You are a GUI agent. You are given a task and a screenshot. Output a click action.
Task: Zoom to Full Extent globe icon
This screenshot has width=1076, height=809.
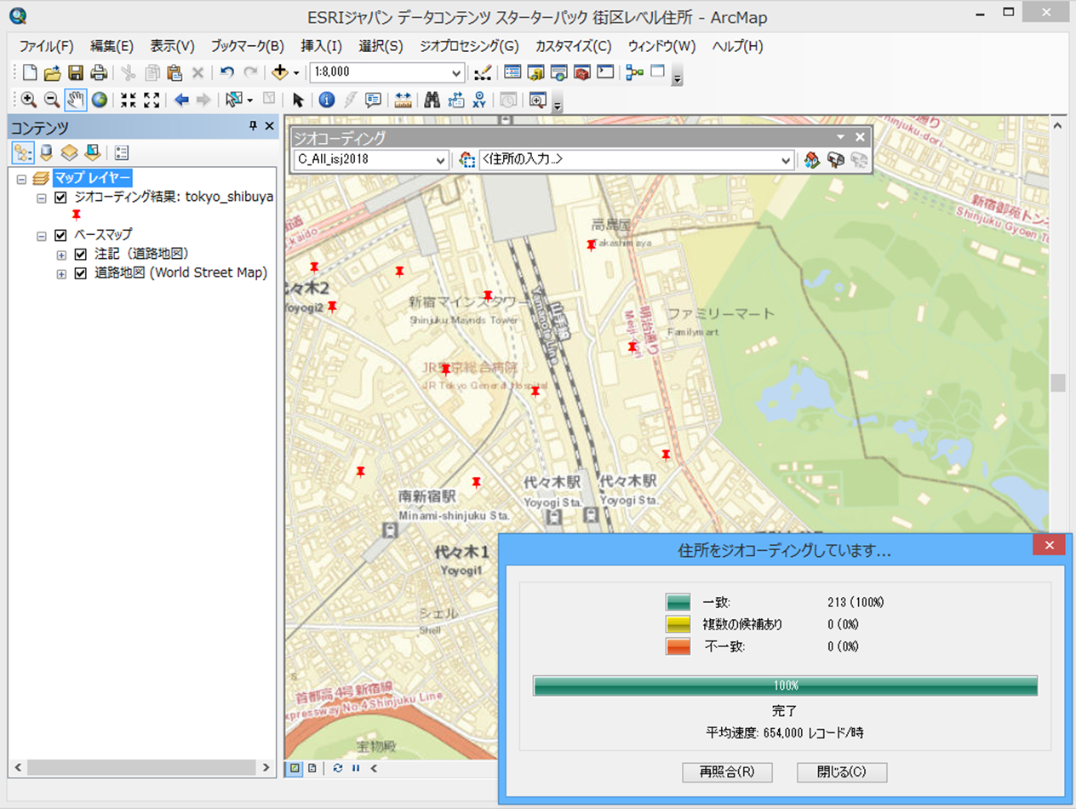100,100
